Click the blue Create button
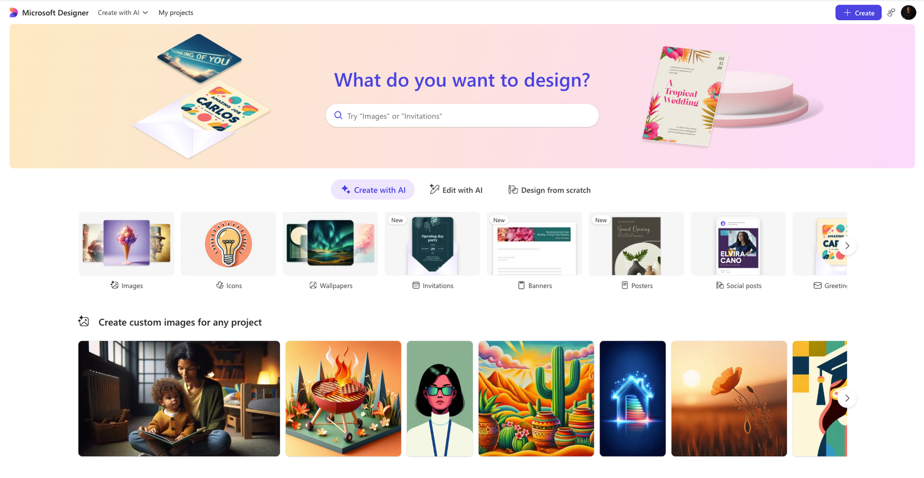924x478 pixels. coord(858,13)
